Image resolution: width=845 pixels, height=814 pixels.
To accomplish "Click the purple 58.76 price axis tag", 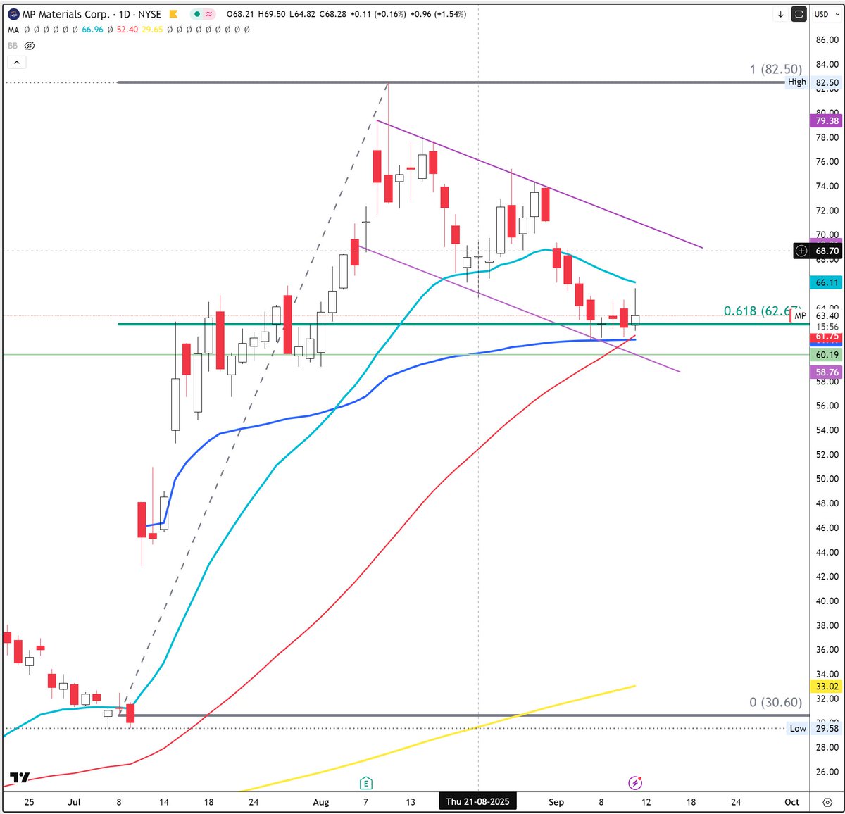I will click(827, 372).
